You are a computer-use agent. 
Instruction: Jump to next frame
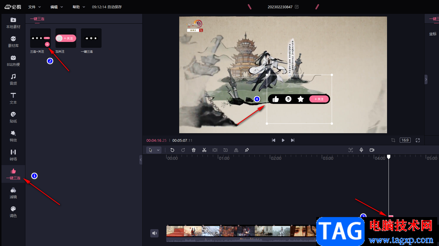[293, 140]
